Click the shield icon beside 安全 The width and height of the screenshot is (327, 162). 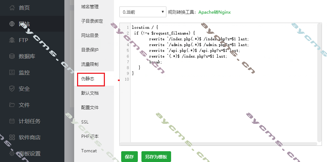point(12,89)
